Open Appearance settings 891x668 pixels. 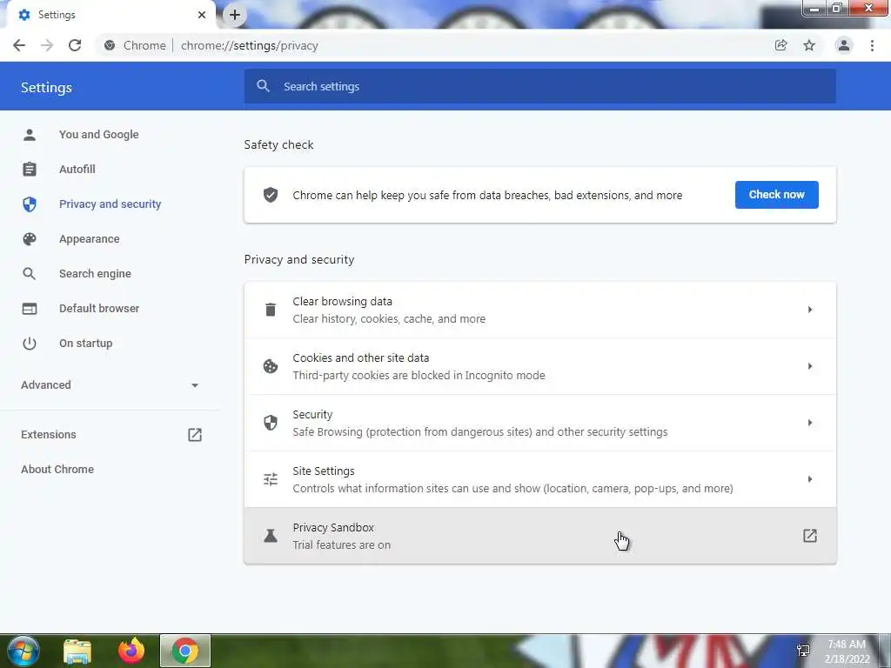coord(90,239)
